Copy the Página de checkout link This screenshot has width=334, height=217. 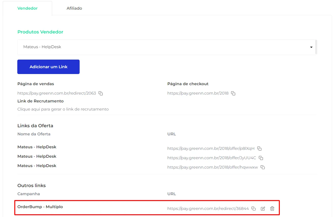[x=233, y=93]
